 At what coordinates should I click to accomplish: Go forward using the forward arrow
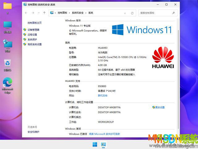point(33,13)
